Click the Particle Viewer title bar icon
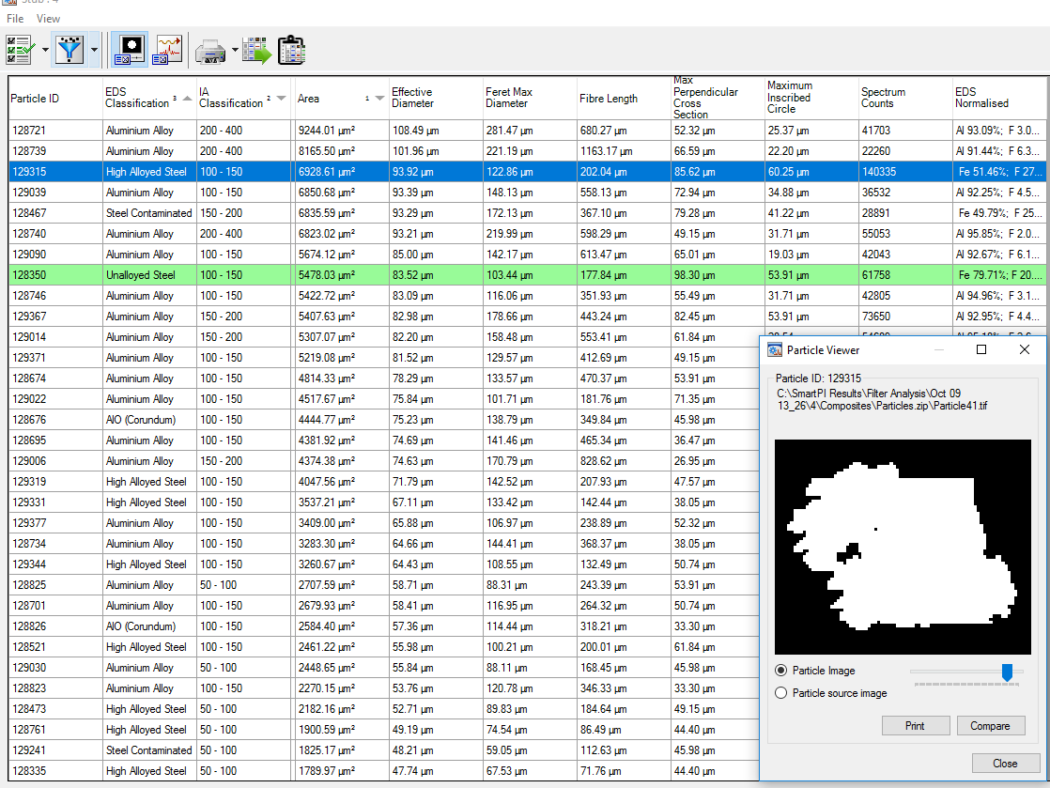1050x788 pixels. [776, 350]
